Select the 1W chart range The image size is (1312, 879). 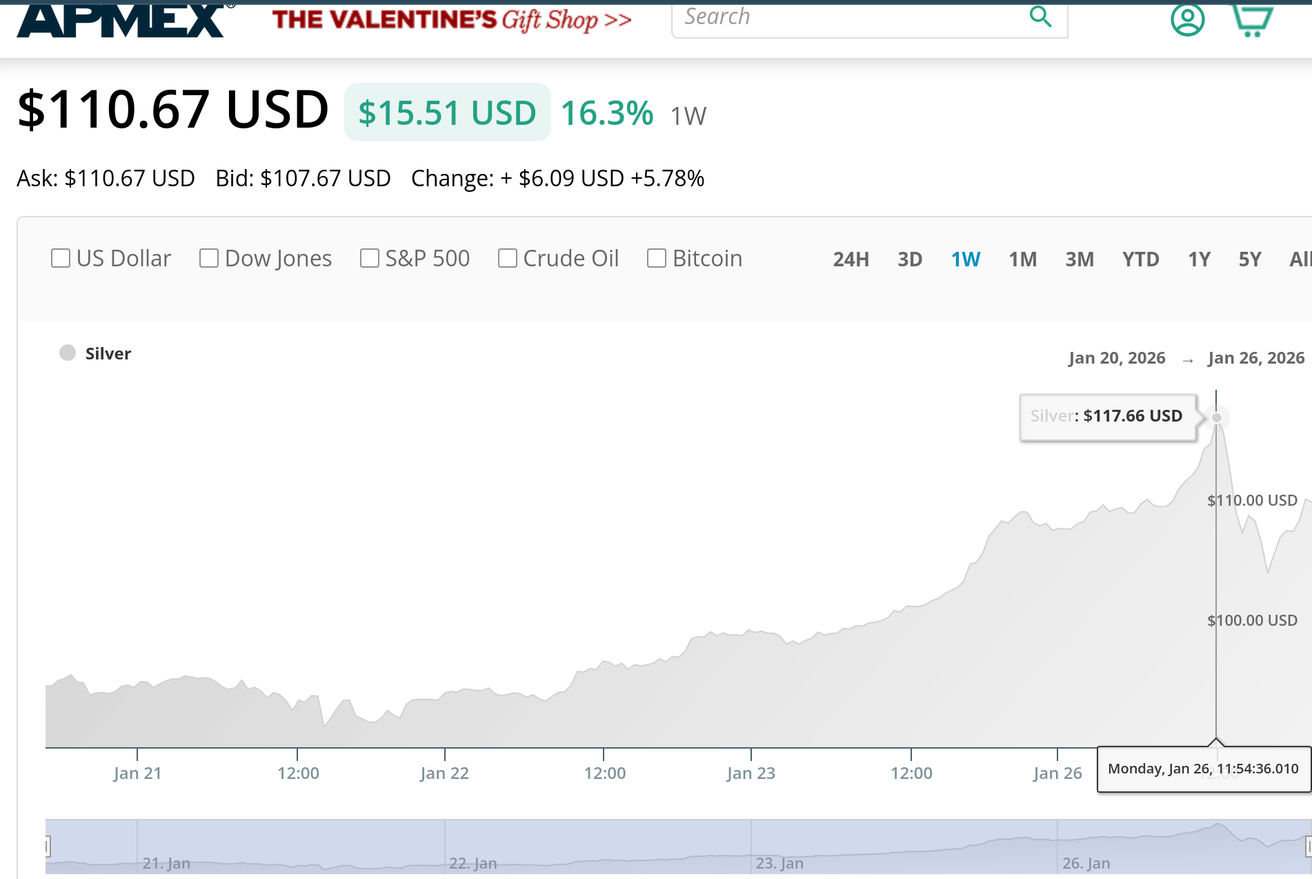tap(966, 259)
